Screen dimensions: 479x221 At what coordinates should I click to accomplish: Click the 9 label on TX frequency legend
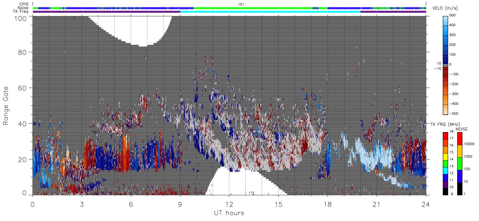pyautogui.click(x=452, y=194)
